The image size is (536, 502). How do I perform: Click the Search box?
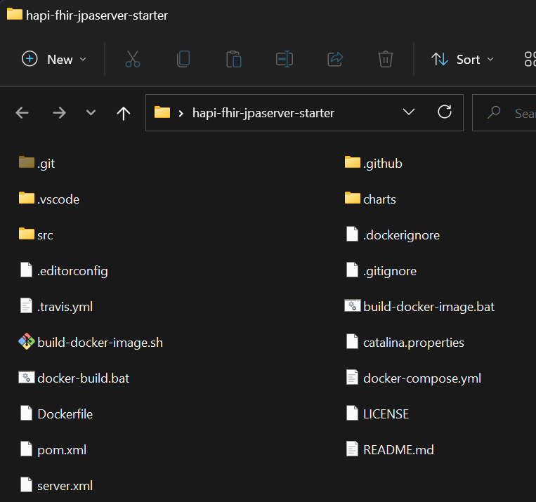[x=504, y=113]
